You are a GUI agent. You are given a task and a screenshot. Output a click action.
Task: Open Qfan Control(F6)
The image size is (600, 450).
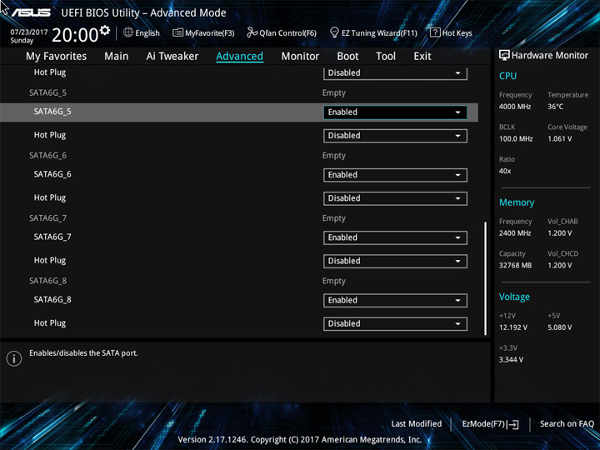pyautogui.click(x=282, y=32)
